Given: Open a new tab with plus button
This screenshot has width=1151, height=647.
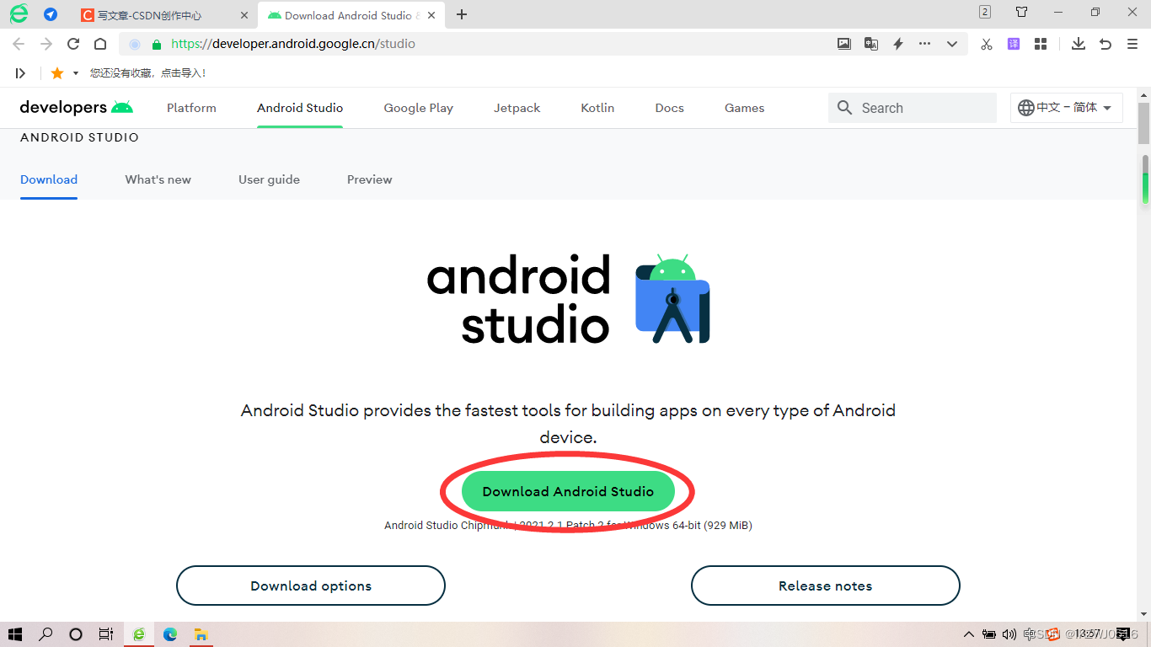Looking at the screenshot, I should (x=462, y=14).
